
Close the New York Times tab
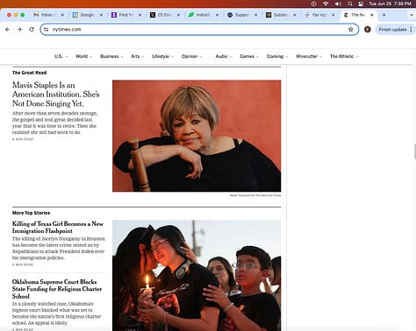point(372,15)
